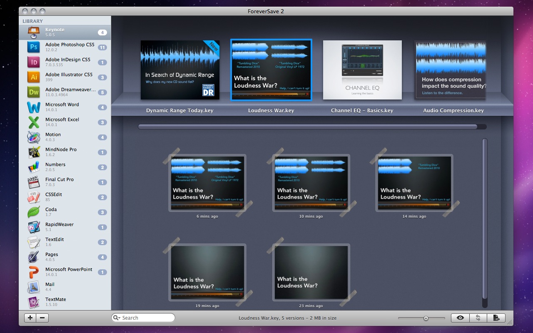This screenshot has height=333, width=533.
Task: Open Dynamic Range Today.key thumbnail
Action: pos(179,70)
